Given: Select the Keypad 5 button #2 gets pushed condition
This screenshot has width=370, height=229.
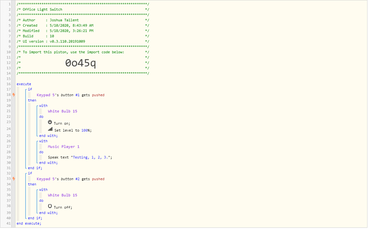Looking at the screenshot, I should [71, 179].
